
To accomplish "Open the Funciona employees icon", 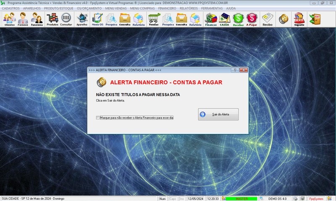I will [x=37, y=19].
